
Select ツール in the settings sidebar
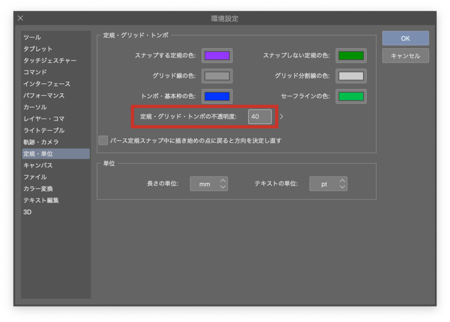pos(32,37)
